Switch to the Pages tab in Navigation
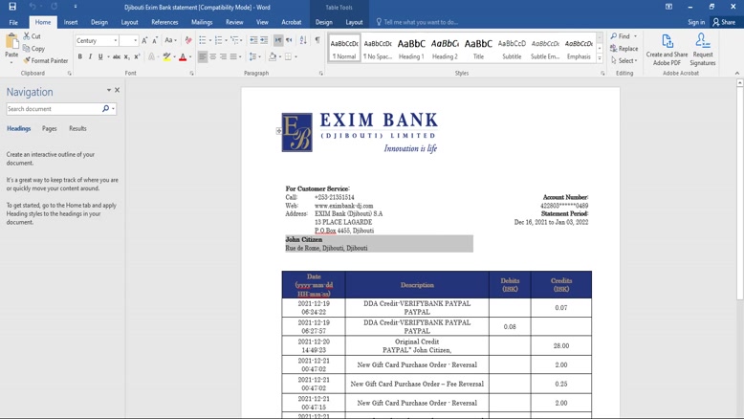744x419 pixels. point(49,128)
